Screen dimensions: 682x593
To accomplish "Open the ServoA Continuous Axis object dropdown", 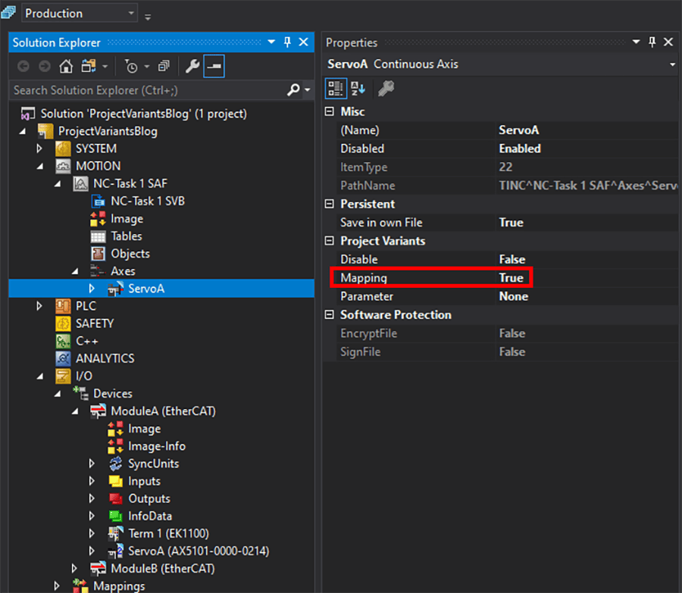I will coord(672,64).
